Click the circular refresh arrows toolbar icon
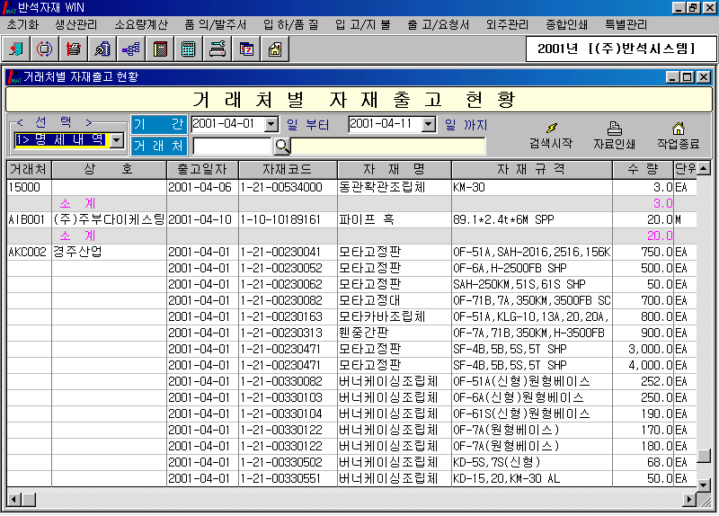The width and height of the screenshot is (719, 516). [45, 49]
